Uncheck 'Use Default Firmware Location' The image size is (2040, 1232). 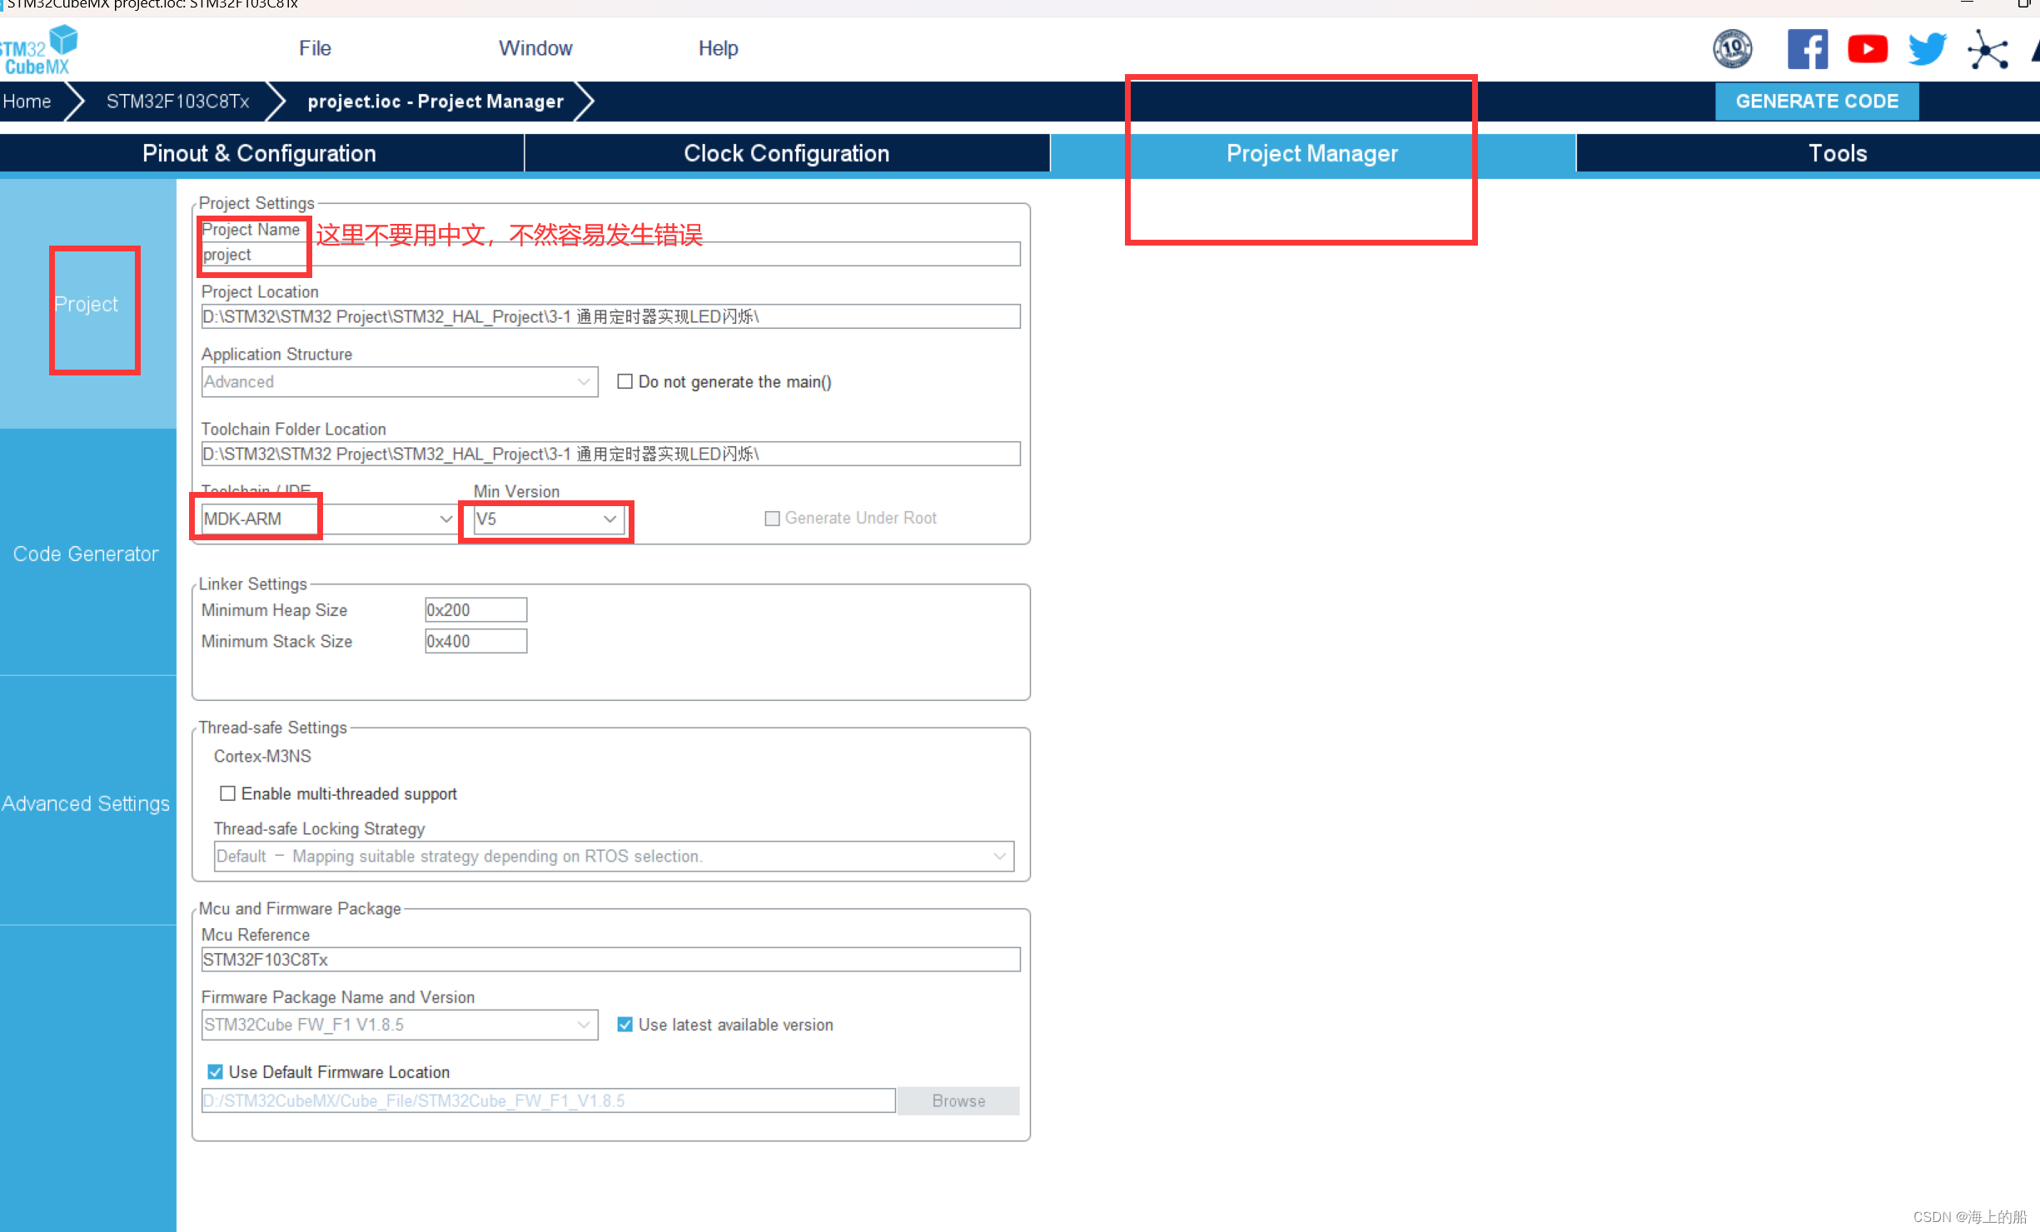pyautogui.click(x=215, y=1072)
